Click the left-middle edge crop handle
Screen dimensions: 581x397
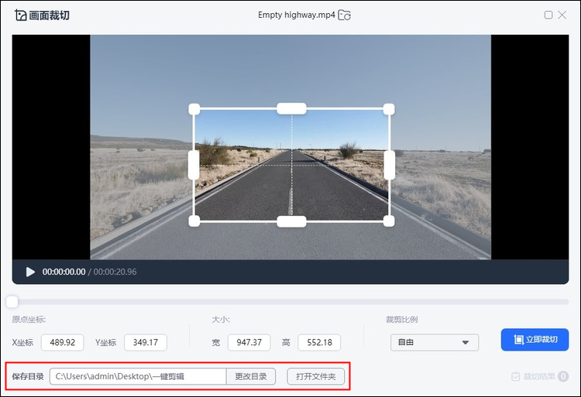[x=194, y=165]
